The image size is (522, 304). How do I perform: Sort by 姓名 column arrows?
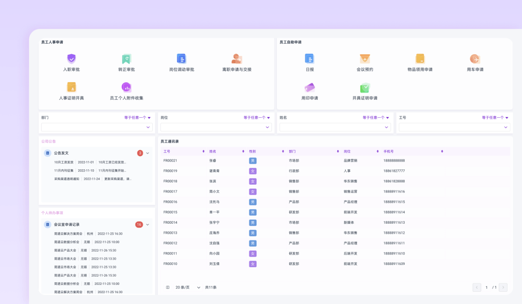coord(243,152)
